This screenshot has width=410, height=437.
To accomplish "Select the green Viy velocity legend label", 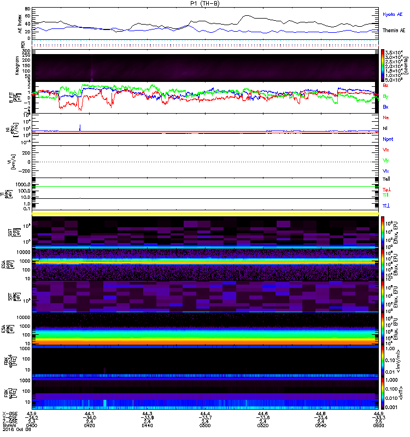I will pos(386,160).
